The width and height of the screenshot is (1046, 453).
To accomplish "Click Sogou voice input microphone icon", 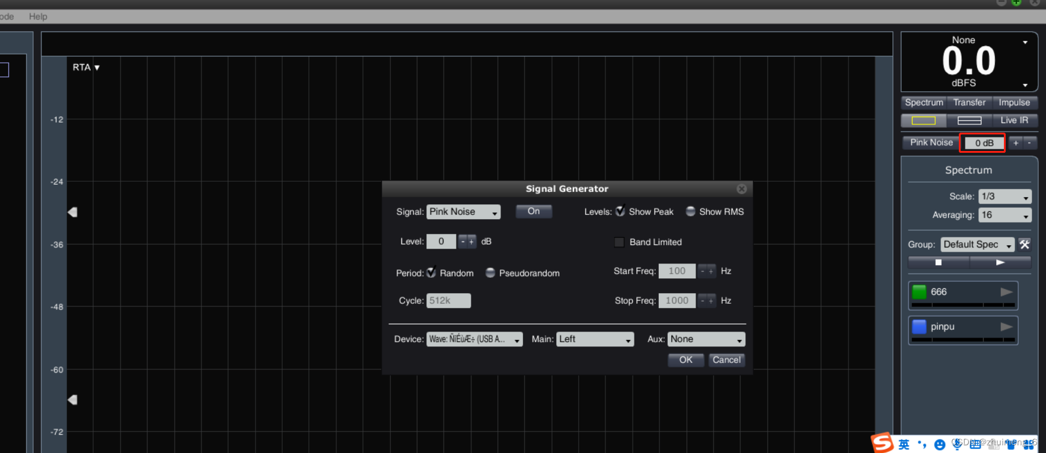I will pos(957,445).
